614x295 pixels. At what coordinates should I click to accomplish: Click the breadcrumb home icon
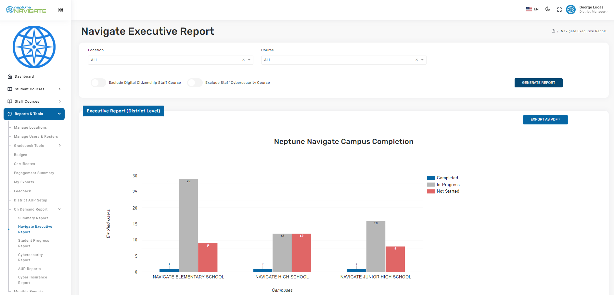[x=553, y=31]
